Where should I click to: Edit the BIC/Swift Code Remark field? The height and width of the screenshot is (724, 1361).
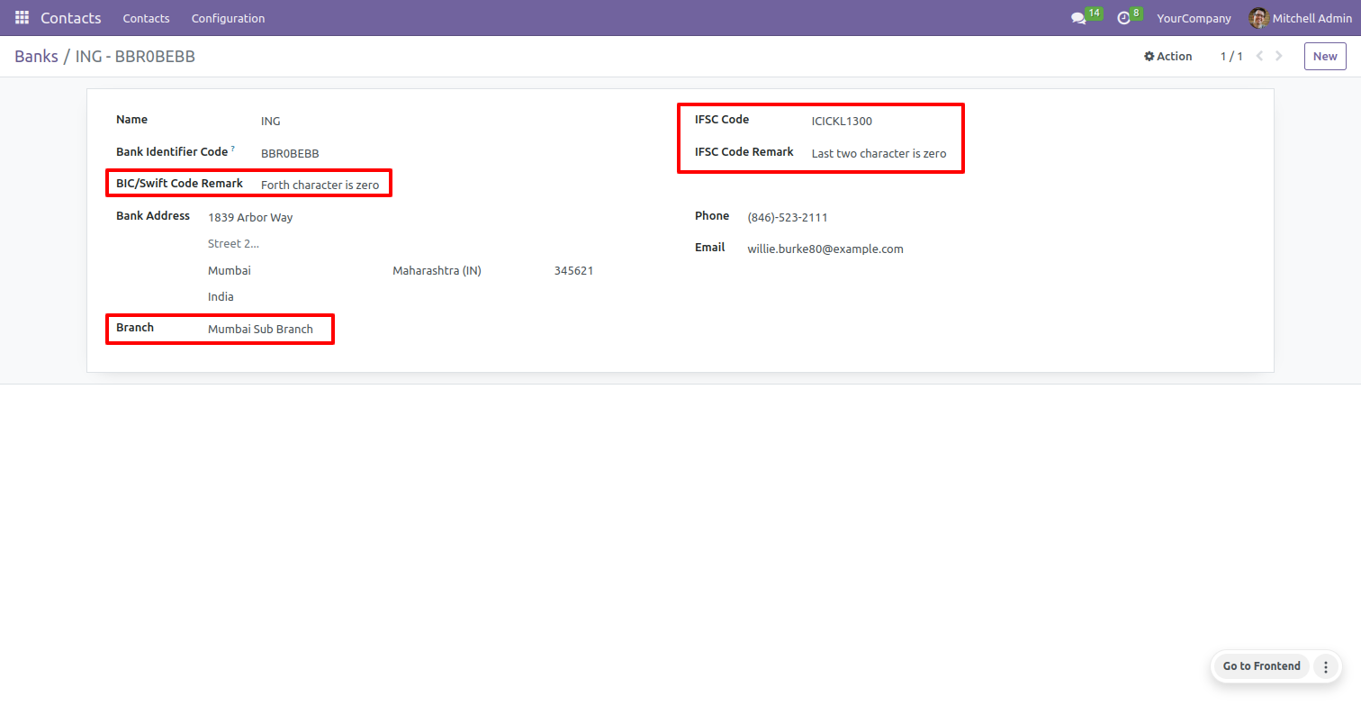coord(320,185)
